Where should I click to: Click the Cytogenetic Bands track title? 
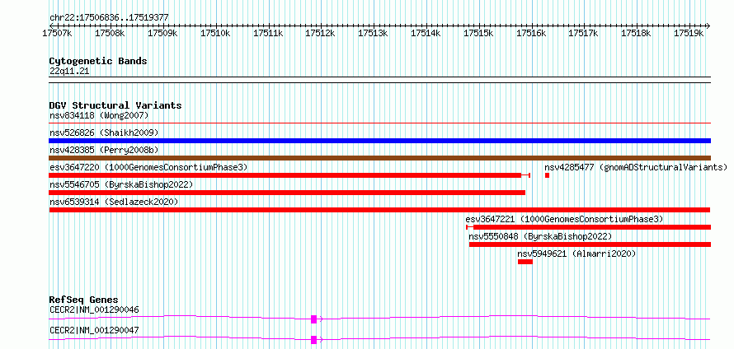[98, 61]
